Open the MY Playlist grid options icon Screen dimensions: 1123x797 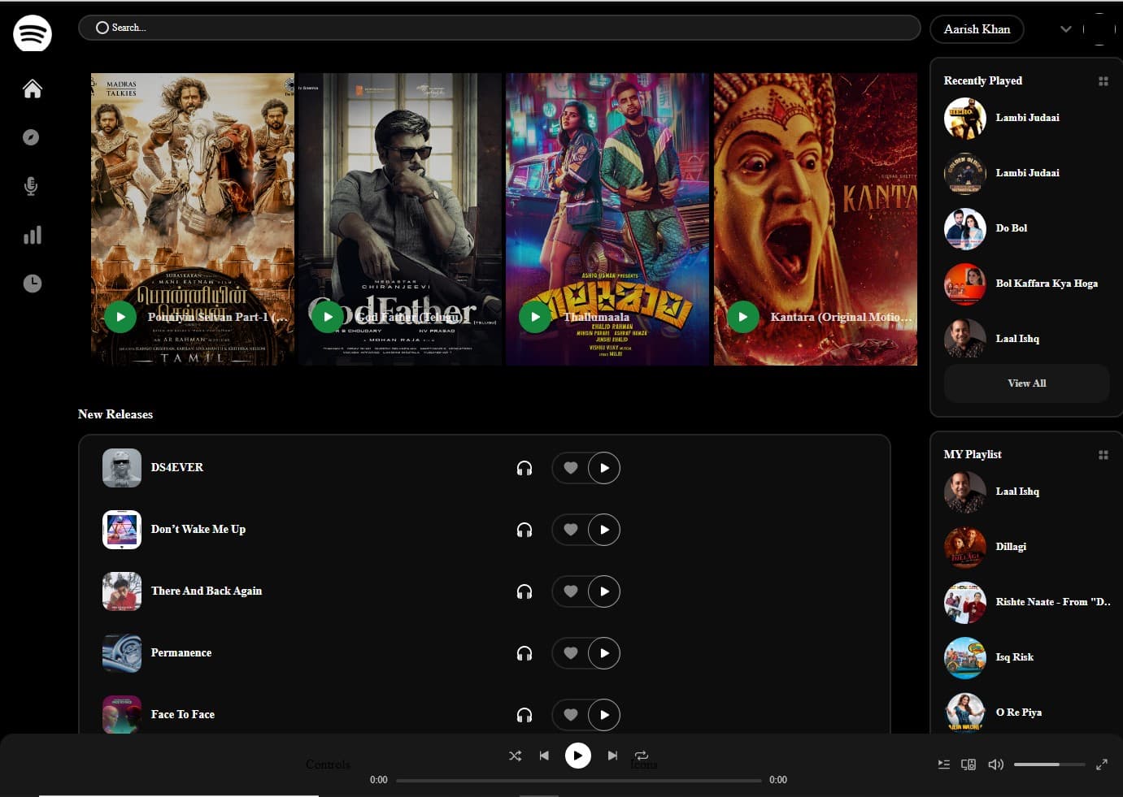tap(1103, 455)
